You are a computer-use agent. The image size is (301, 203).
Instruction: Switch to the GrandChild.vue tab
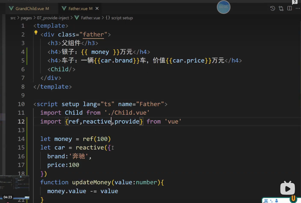[32, 8]
